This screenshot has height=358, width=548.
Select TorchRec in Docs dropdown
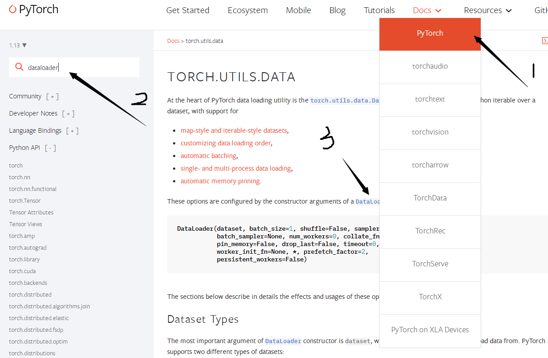[x=430, y=232]
